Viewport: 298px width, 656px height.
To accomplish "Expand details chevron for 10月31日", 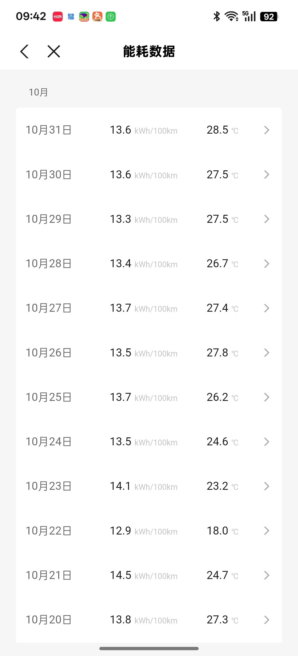I will pos(266,130).
